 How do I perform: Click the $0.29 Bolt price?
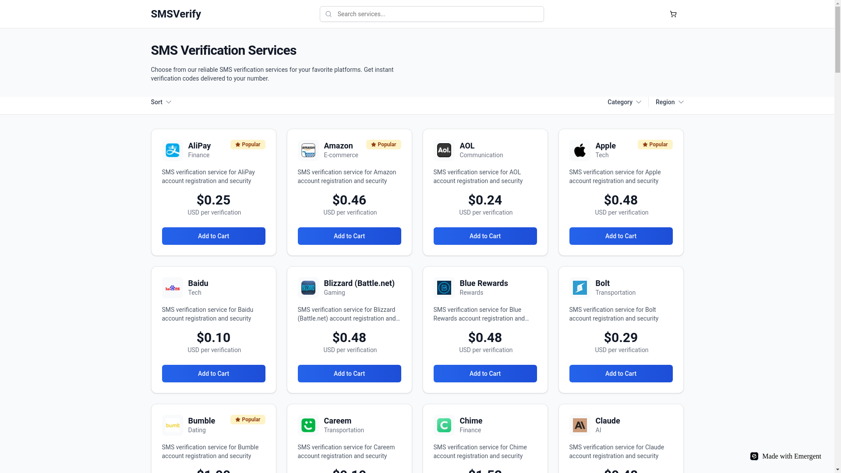[x=621, y=338]
